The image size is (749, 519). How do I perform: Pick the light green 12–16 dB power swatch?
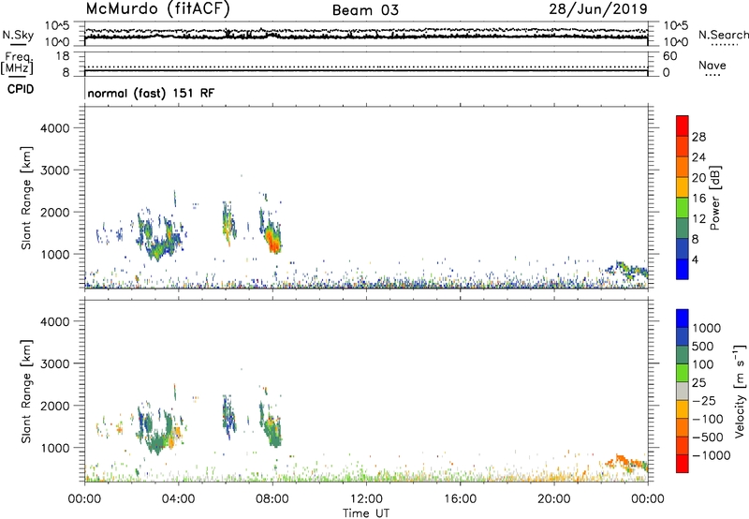coord(683,208)
